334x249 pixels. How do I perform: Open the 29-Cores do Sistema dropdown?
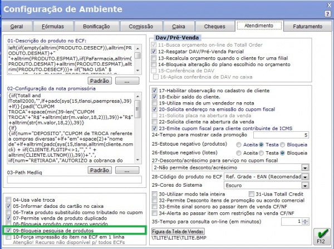[305, 186]
